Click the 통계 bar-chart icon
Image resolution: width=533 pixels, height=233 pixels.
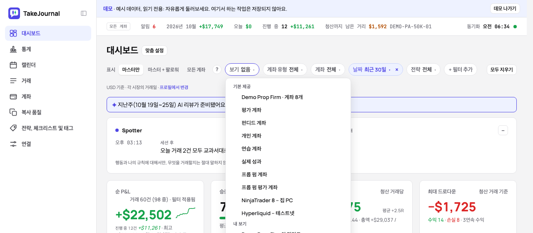coord(13,49)
